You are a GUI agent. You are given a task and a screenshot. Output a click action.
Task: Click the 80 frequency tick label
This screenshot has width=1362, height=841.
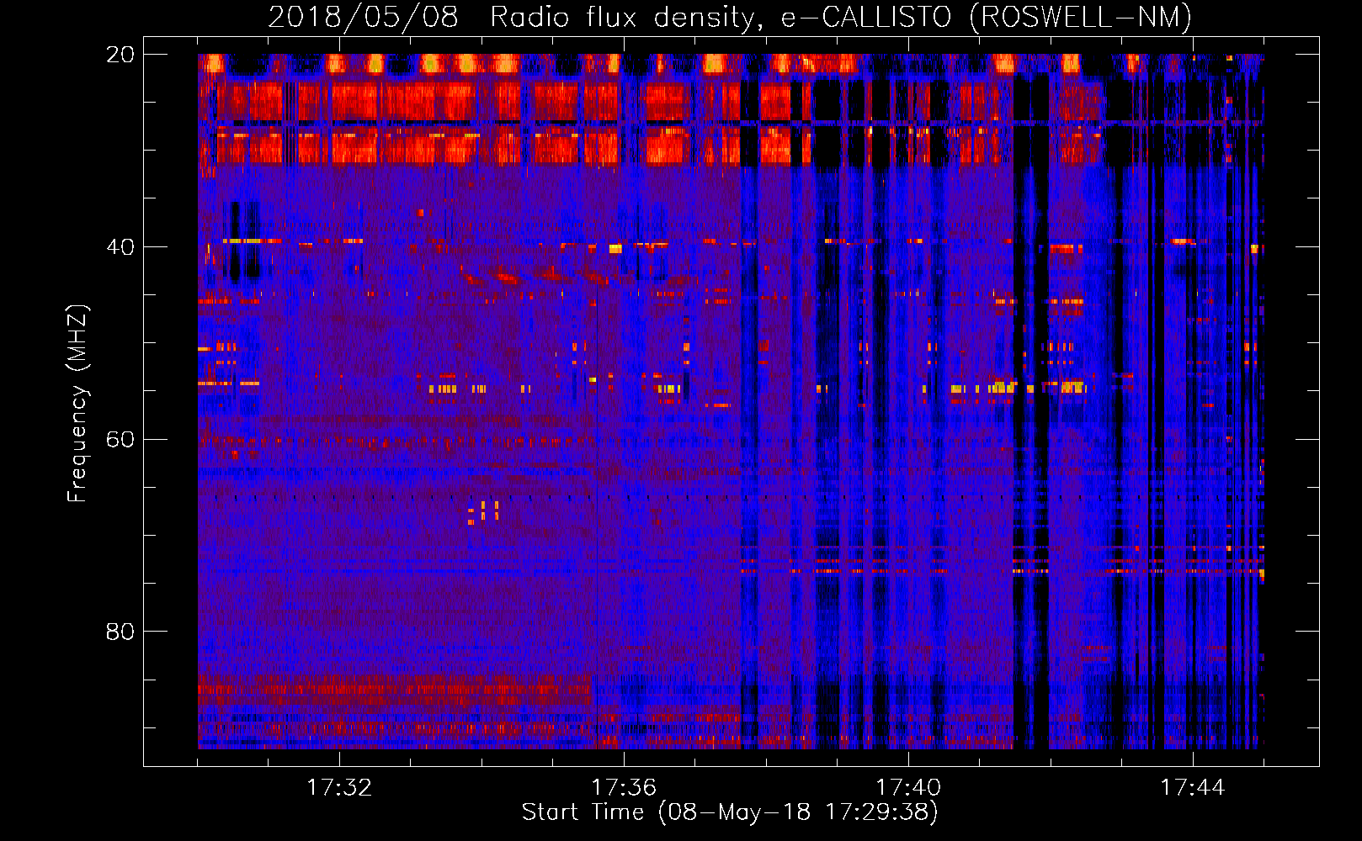120,632
